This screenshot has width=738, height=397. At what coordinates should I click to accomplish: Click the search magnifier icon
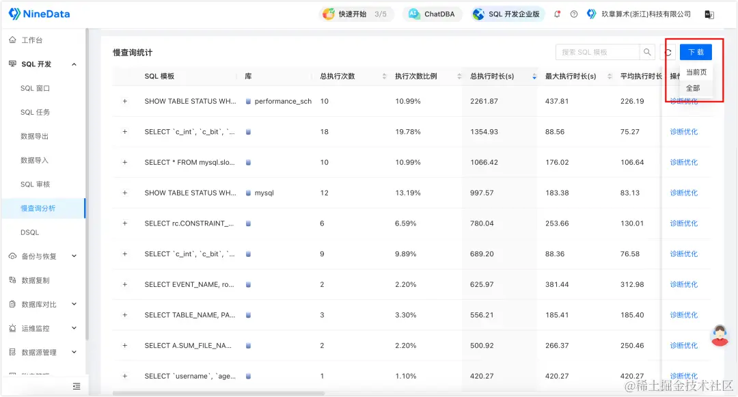[647, 52]
